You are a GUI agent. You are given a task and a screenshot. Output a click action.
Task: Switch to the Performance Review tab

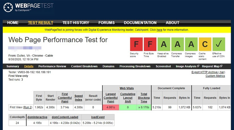click(52, 66)
